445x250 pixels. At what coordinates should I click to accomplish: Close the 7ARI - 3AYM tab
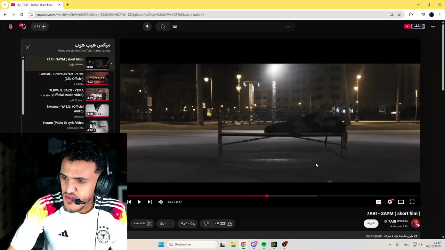click(59, 5)
